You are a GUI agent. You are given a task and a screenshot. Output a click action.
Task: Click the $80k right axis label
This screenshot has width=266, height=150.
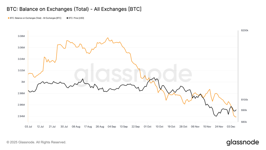click(244, 122)
